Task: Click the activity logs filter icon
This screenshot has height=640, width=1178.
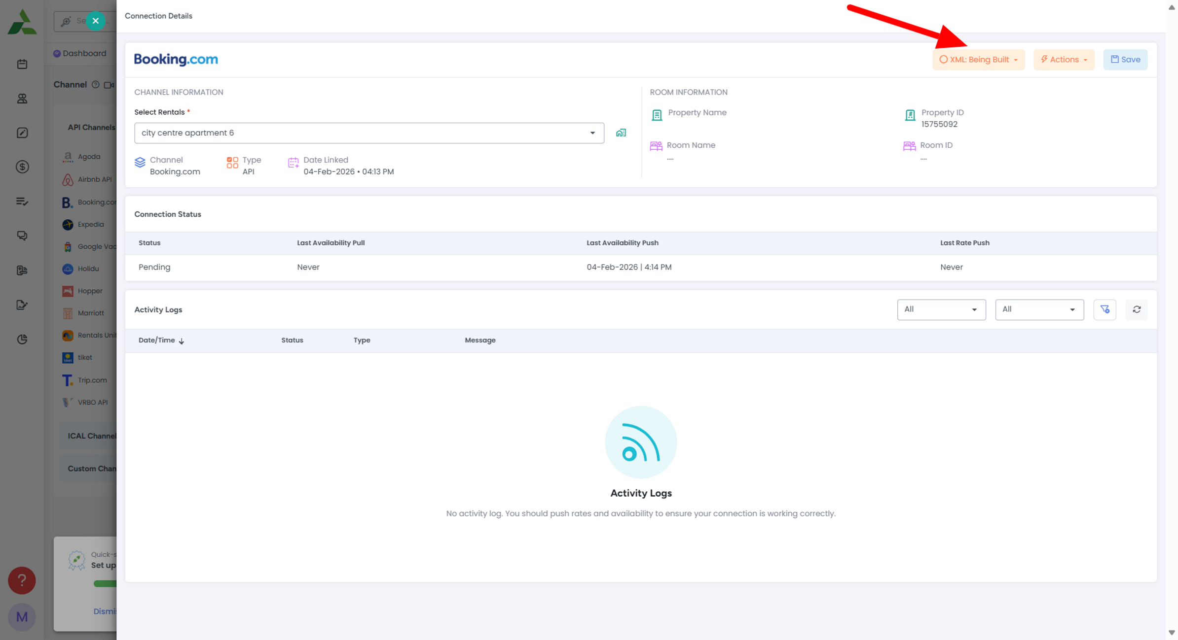Action: [1104, 309]
